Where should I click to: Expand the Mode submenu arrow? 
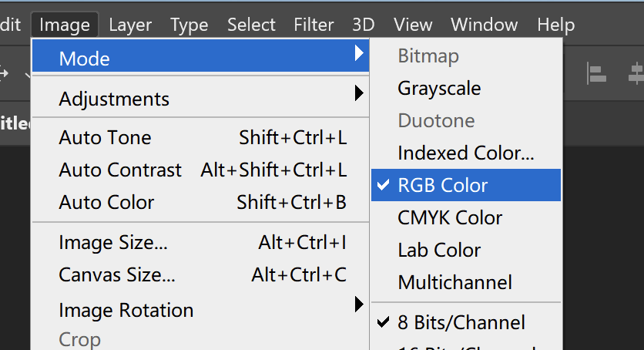[x=358, y=53]
